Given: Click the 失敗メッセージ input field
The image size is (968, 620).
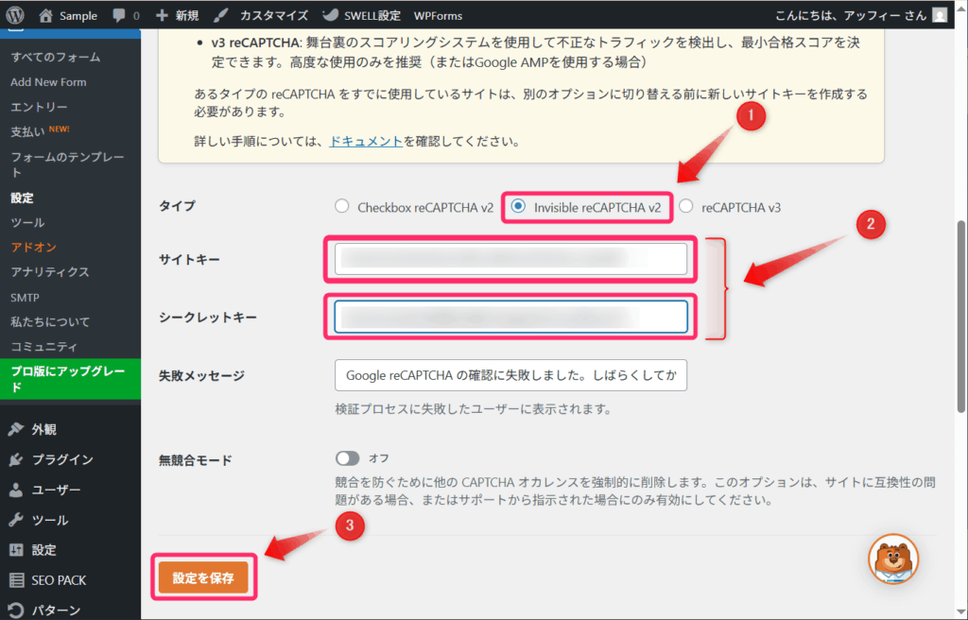Looking at the screenshot, I should (x=510, y=375).
